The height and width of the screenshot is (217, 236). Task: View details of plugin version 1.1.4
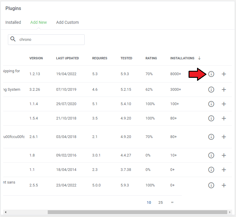click(211, 104)
